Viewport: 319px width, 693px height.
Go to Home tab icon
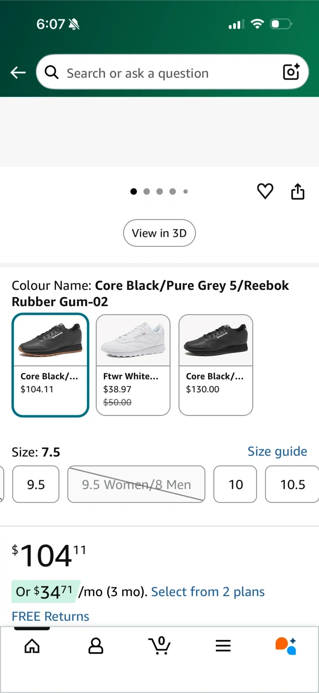click(x=32, y=646)
